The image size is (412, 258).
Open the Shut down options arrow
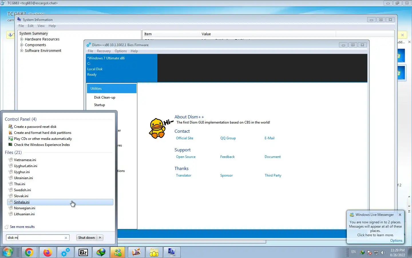pos(100,238)
